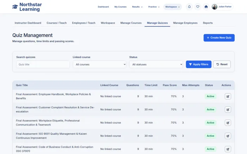This screenshot has height=154, width=247.
Task: Edit the ISO 9001 Quality Management quiz
Action: point(228,136)
